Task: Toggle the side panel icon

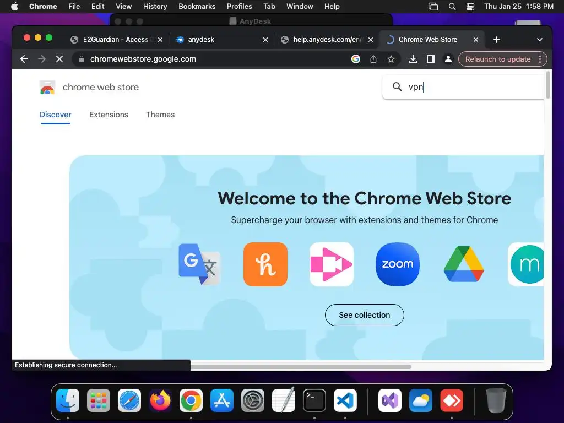Action: tap(431, 59)
